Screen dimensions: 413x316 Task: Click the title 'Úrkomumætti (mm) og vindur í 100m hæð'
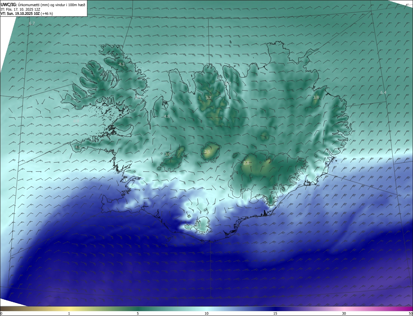coord(52,5)
